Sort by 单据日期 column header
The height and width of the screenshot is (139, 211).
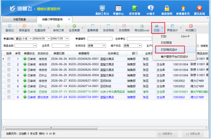[x=59, y=53]
